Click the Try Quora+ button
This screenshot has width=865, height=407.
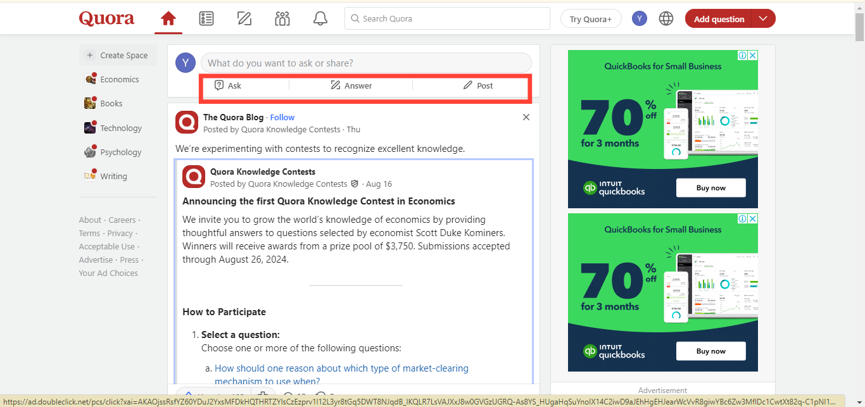(x=590, y=18)
